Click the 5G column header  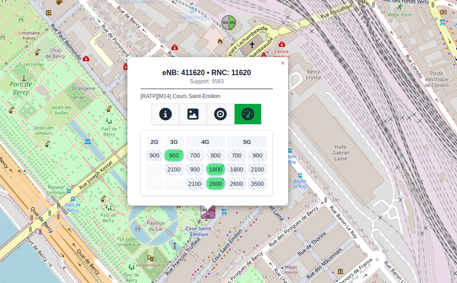point(247,142)
